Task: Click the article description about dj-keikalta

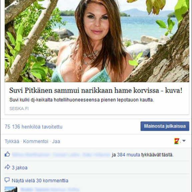Action: coord(82,100)
